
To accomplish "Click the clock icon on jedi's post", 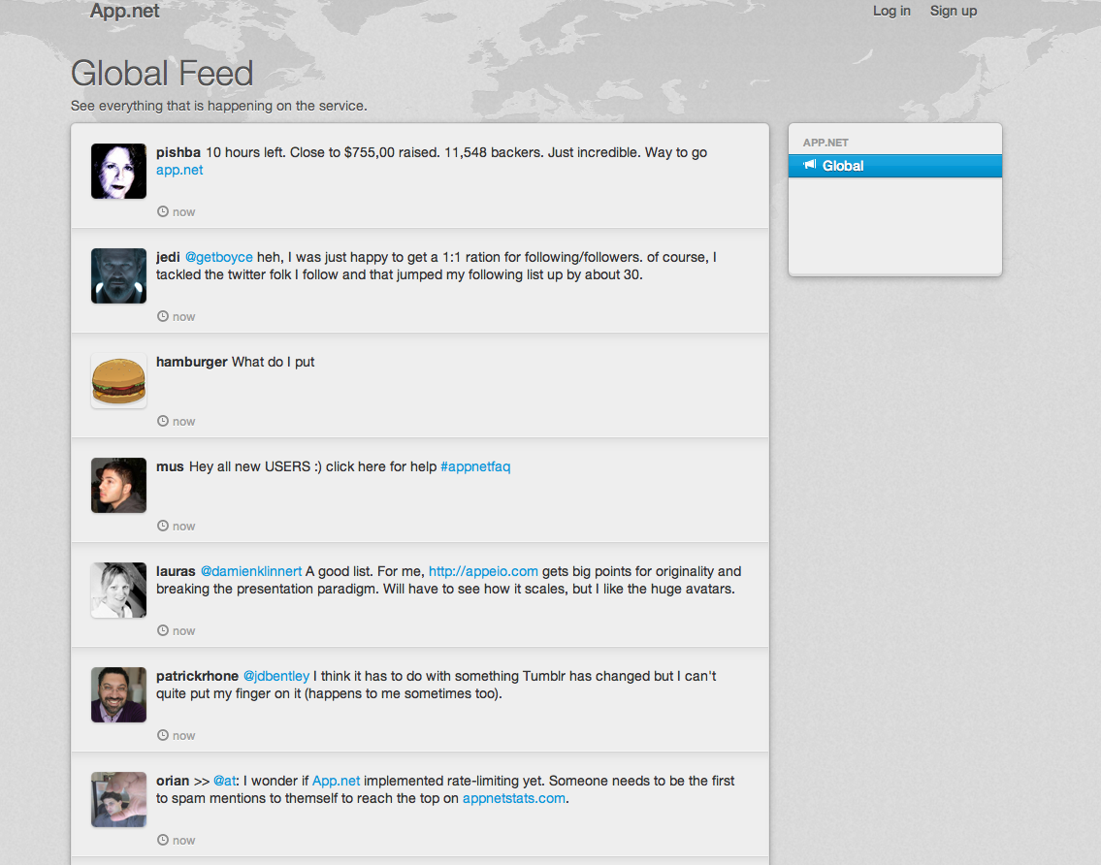I will coord(163,316).
